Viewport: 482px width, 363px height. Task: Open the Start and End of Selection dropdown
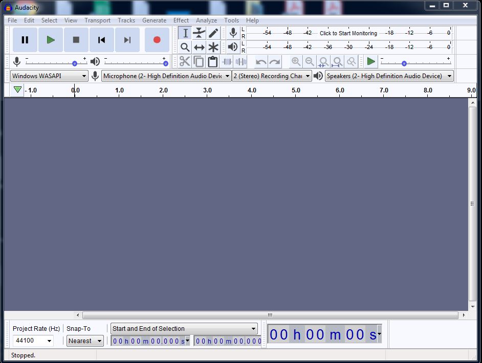(184, 329)
